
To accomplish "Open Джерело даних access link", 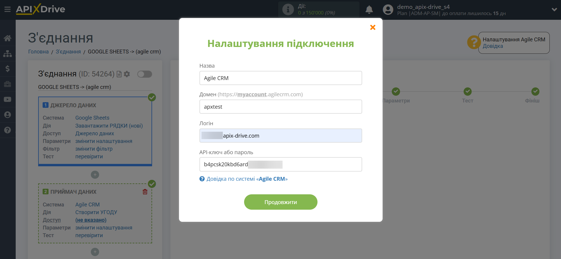I will [x=95, y=133].
